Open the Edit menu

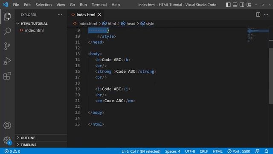(27, 5)
